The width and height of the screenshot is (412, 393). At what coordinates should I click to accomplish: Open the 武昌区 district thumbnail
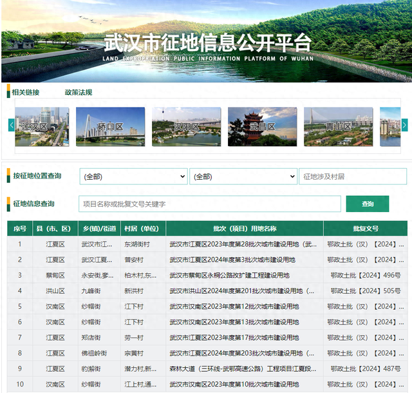[262, 127]
